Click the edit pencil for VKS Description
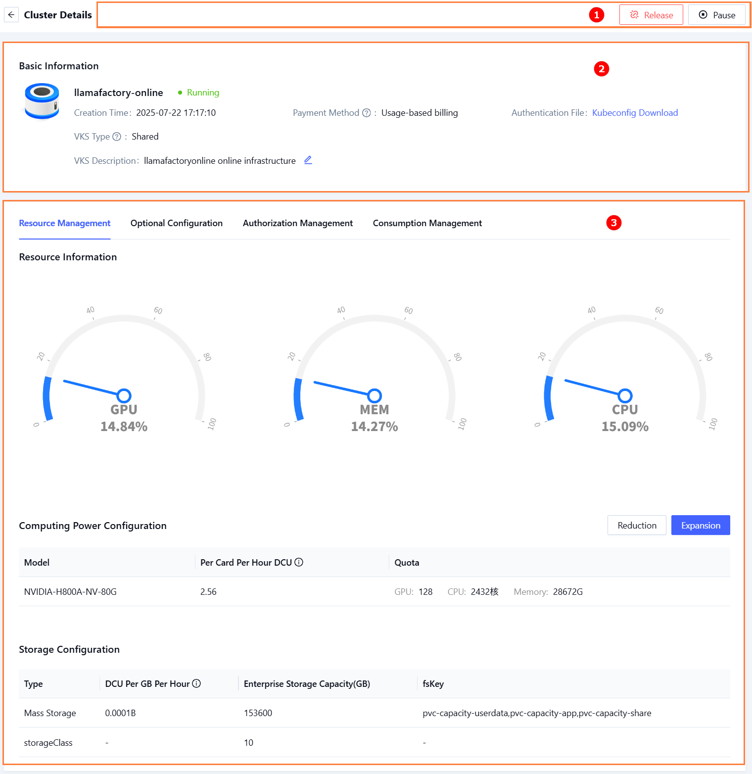Screen dimensions: 752x774 (308, 160)
